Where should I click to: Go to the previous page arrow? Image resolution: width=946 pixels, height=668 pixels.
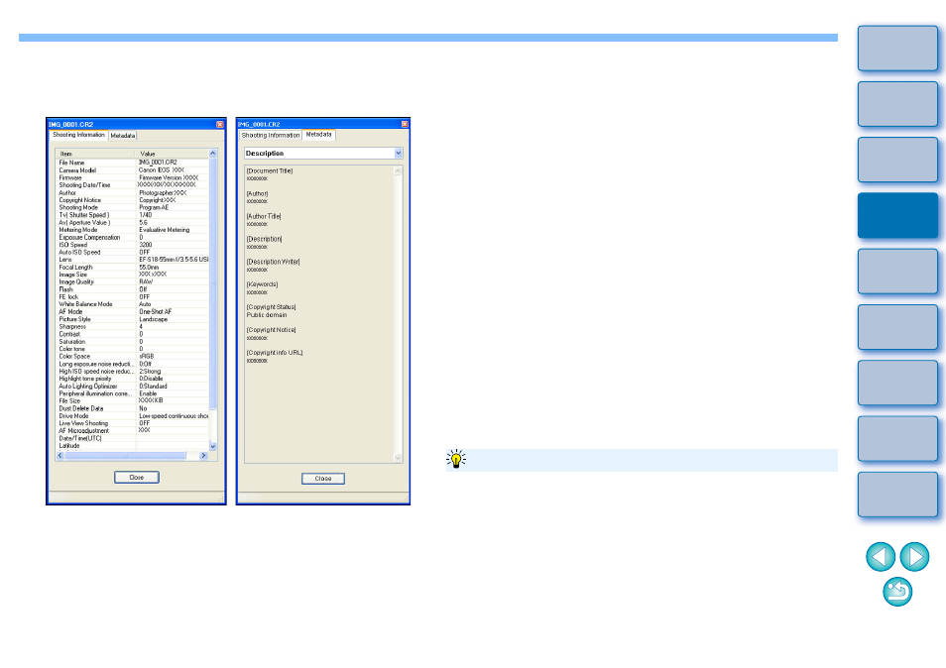(x=881, y=556)
